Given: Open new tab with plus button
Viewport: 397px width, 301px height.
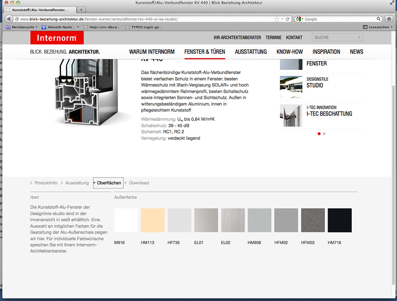Looking at the screenshot, I should pos(81,10).
